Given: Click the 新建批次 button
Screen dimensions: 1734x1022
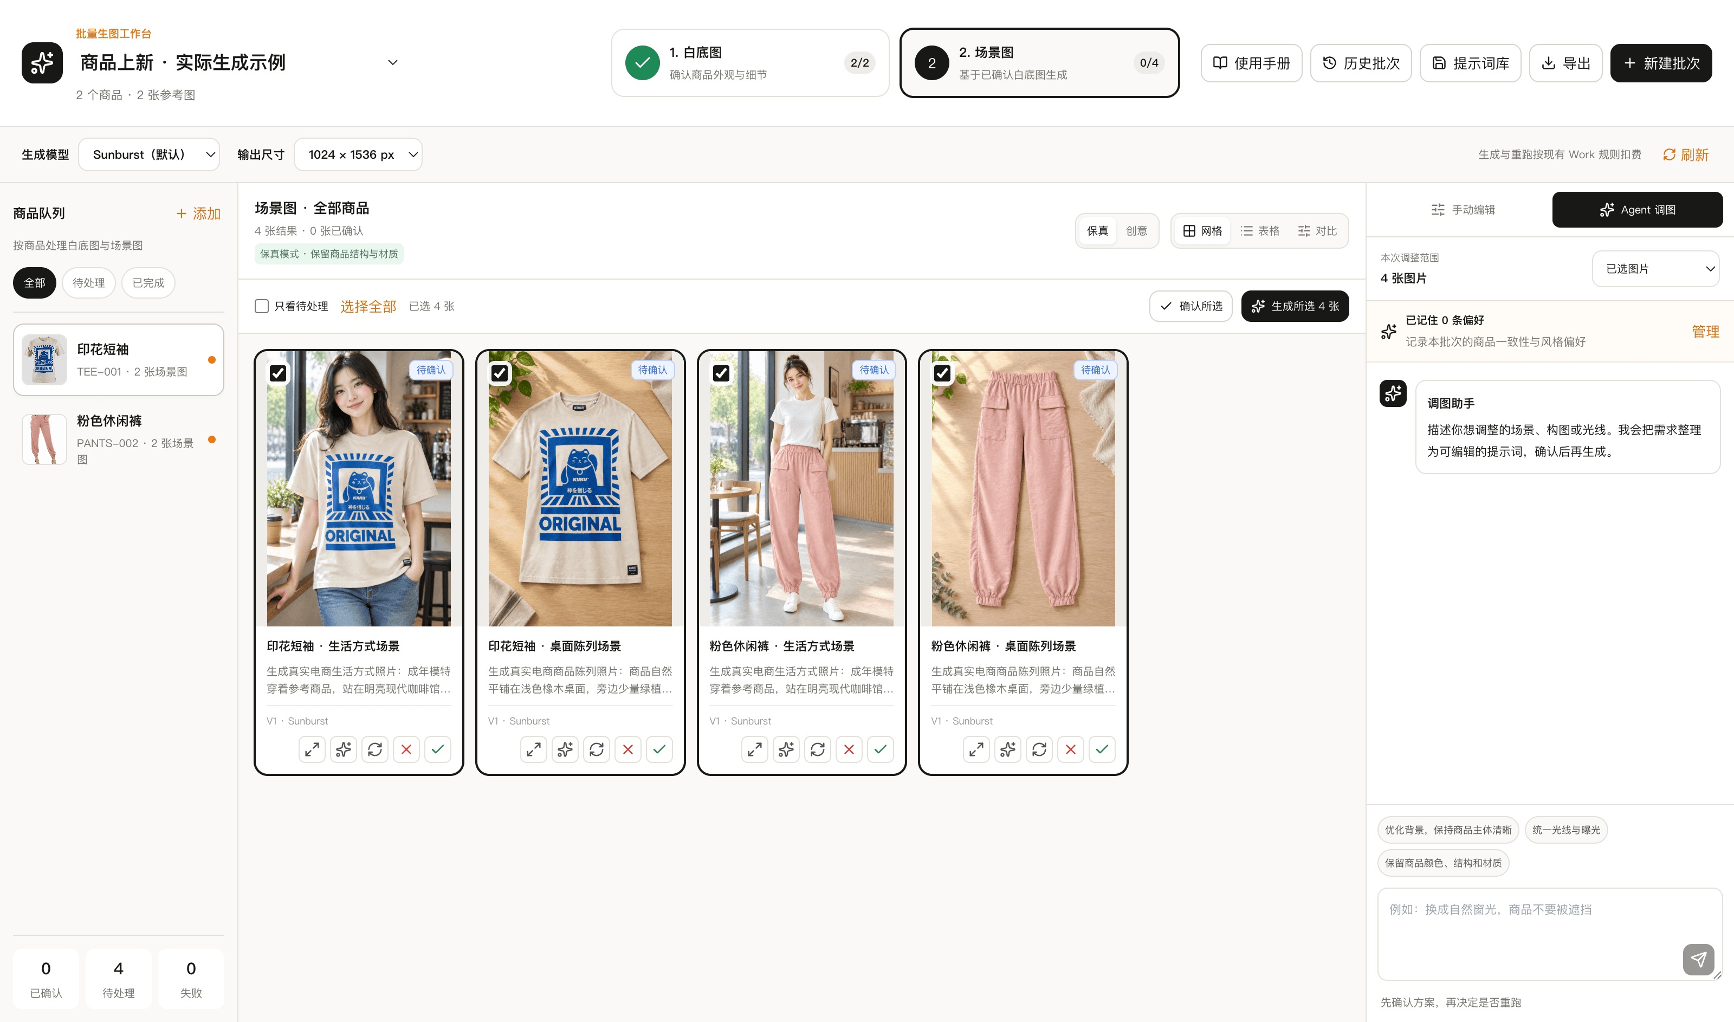Looking at the screenshot, I should [x=1661, y=63].
